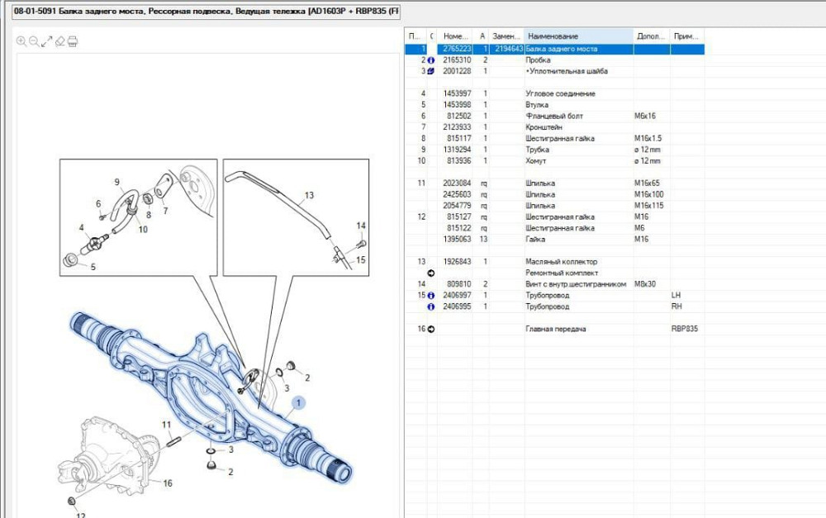Print the diagram using the printer icon
The width and height of the screenshot is (826, 518).
[x=73, y=41]
